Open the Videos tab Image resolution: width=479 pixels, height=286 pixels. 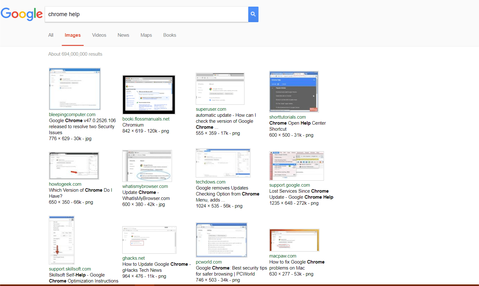pyautogui.click(x=99, y=35)
